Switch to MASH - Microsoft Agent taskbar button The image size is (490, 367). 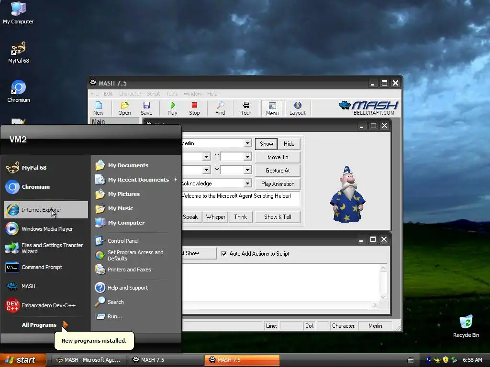coord(89,360)
